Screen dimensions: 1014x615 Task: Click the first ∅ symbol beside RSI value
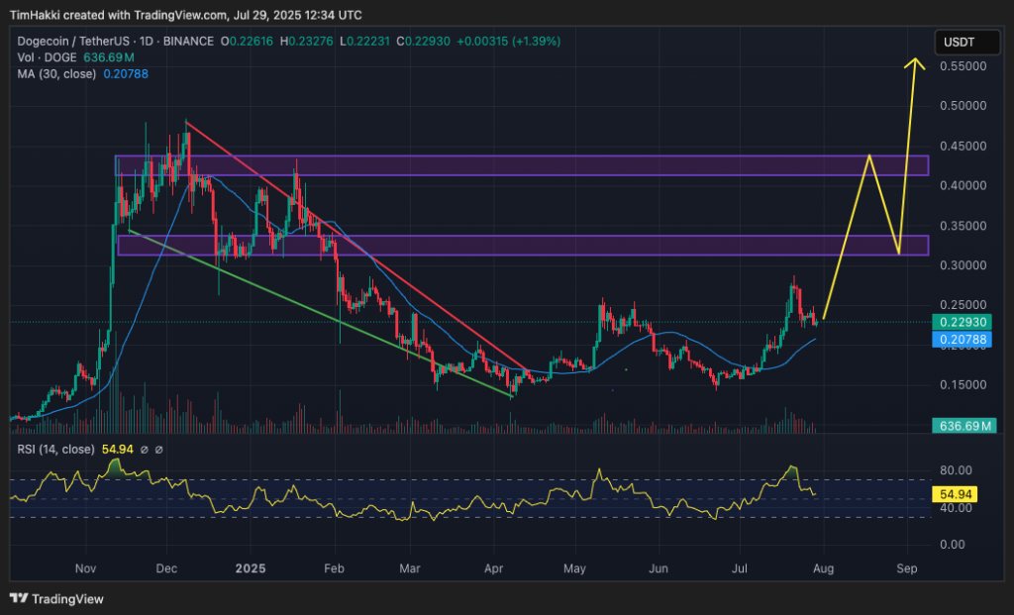[144, 450]
